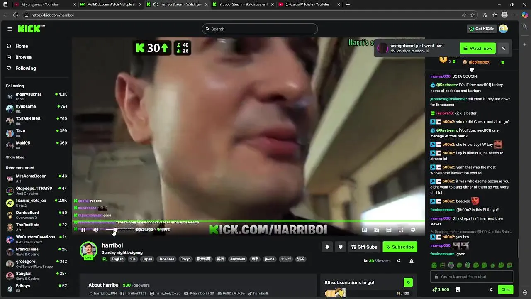Viewport: 531px width, 299px height.
Task: Open recommended channel MrsAcmeDecor
Action: tap(37, 178)
